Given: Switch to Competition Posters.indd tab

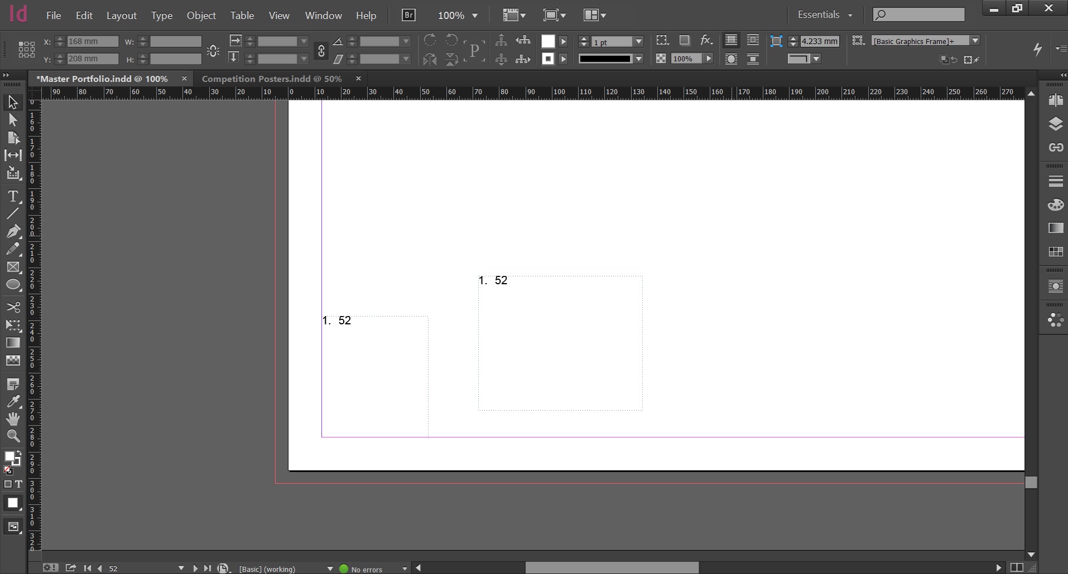Looking at the screenshot, I should coord(271,79).
